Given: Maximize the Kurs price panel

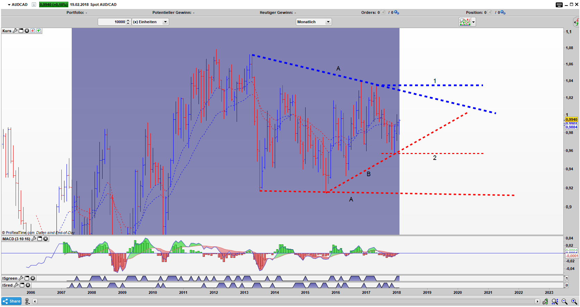Looking at the screenshot, I should [21, 31].
